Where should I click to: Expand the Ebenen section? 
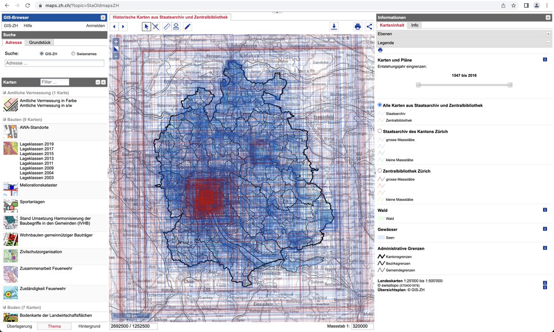pos(548,34)
